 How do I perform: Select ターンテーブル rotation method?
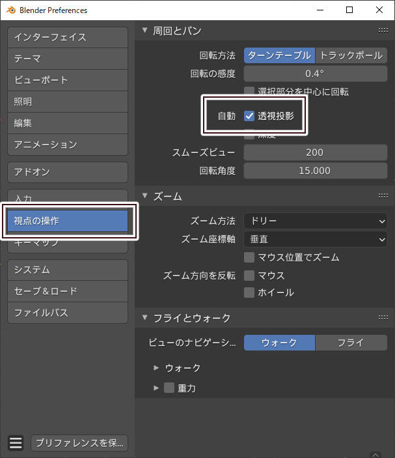(279, 55)
